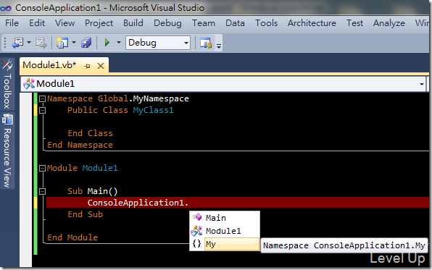Open the Debug solution configuration combo box
Image resolution: width=432 pixels, height=270 pixels.
point(158,43)
